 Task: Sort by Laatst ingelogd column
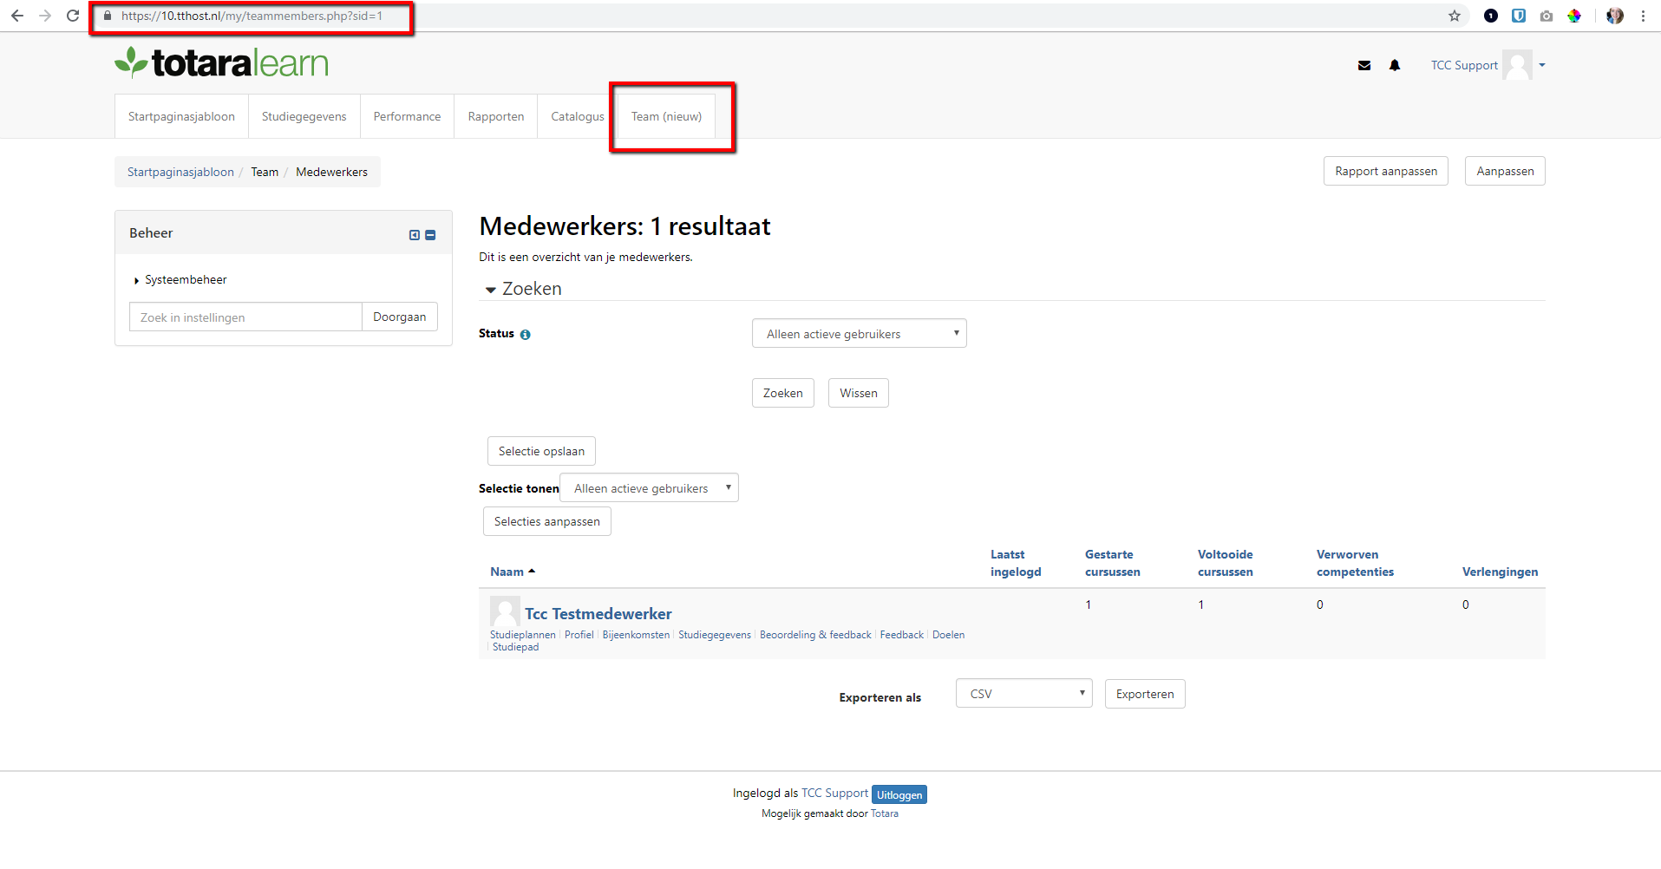[1016, 563]
